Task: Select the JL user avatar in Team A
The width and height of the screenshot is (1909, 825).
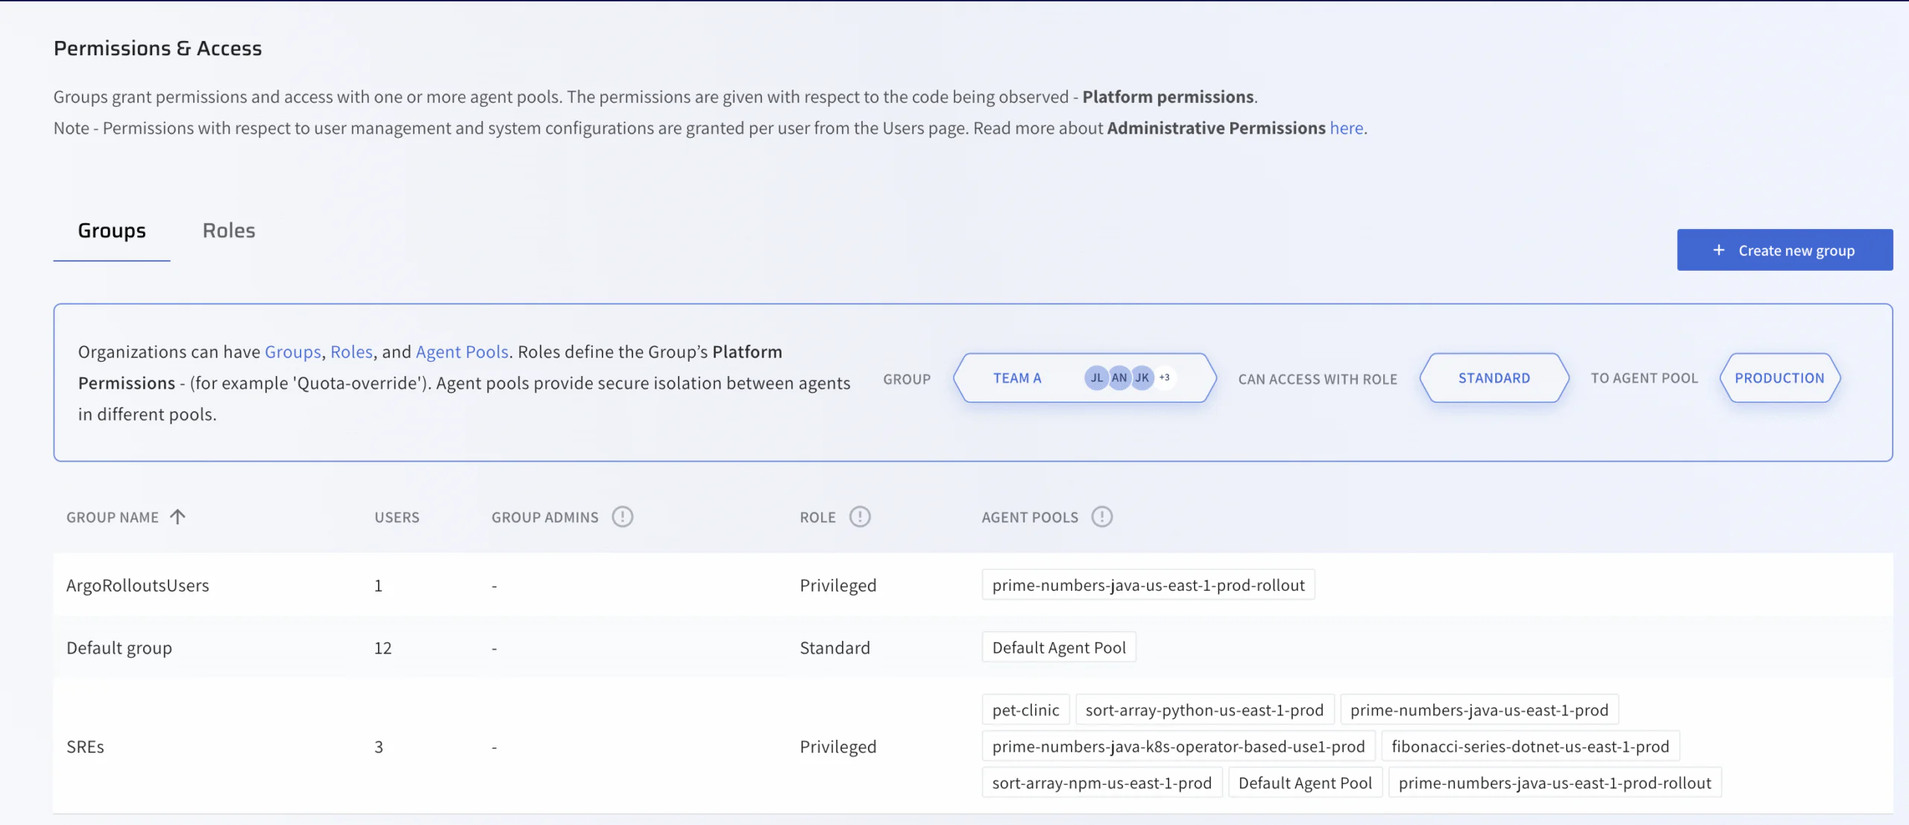Action: pyautogui.click(x=1096, y=377)
